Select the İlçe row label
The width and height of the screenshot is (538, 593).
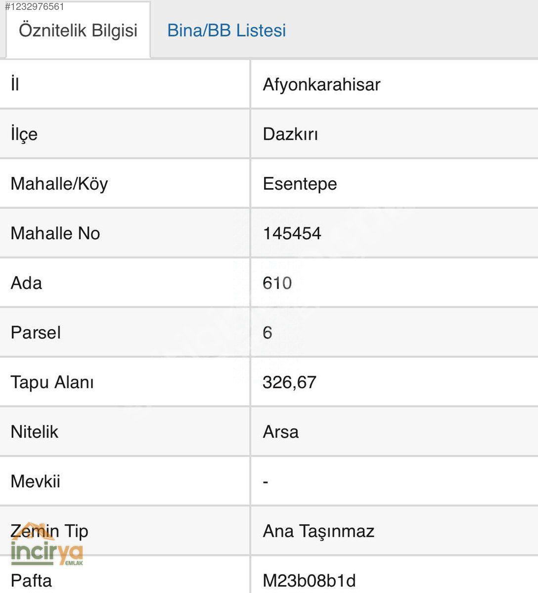24,134
